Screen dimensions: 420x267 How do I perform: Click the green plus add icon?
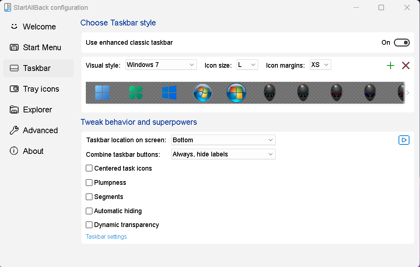pos(391,65)
